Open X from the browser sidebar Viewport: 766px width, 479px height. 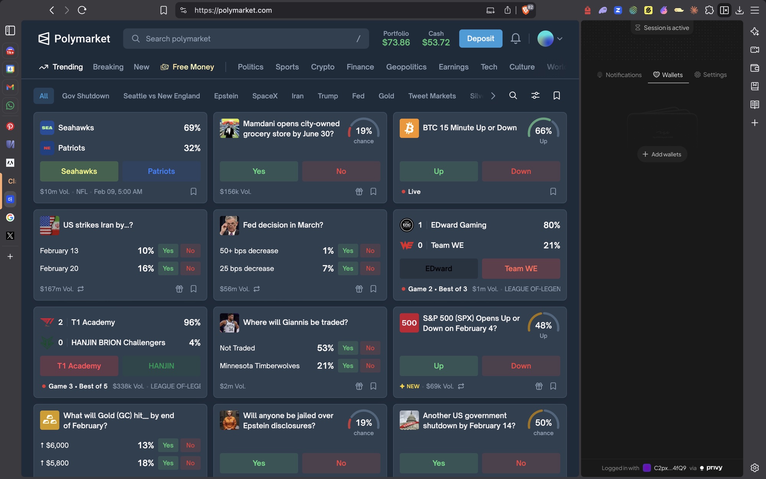(x=10, y=236)
